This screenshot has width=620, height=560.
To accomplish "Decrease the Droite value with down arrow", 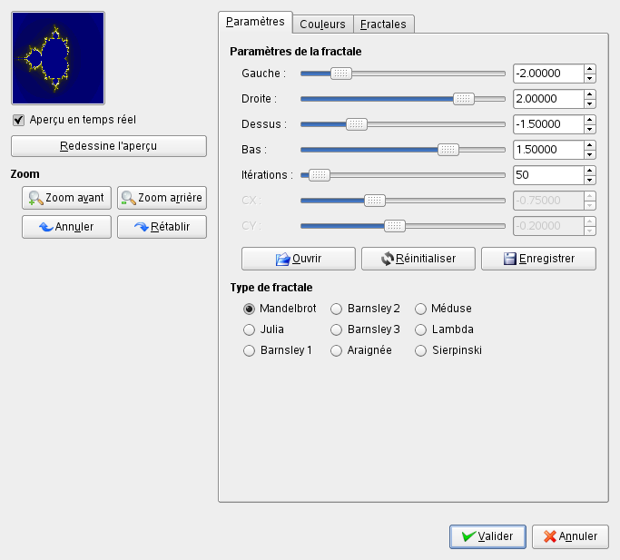I will pos(589,103).
